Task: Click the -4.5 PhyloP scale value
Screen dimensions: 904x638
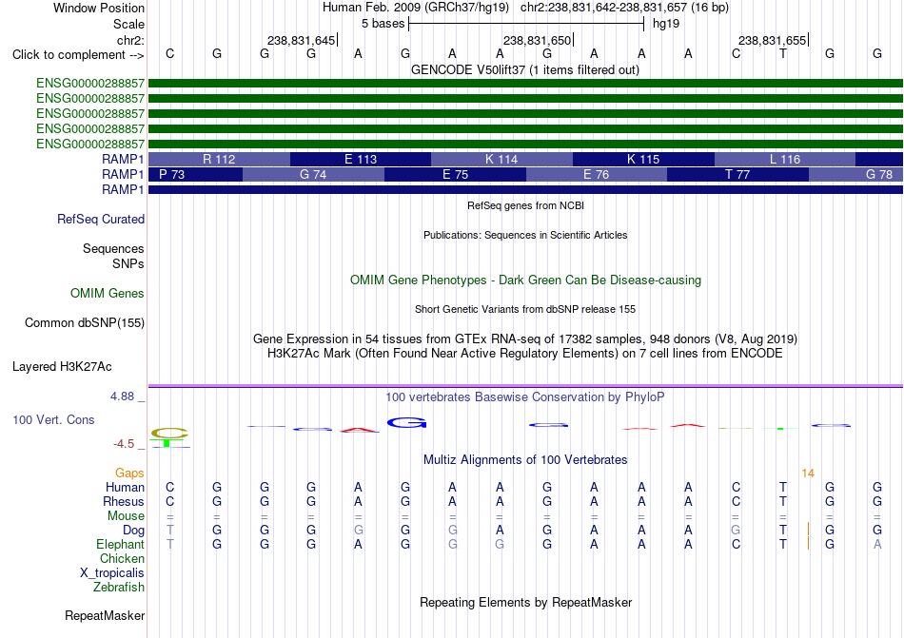Action: pyautogui.click(x=124, y=443)
